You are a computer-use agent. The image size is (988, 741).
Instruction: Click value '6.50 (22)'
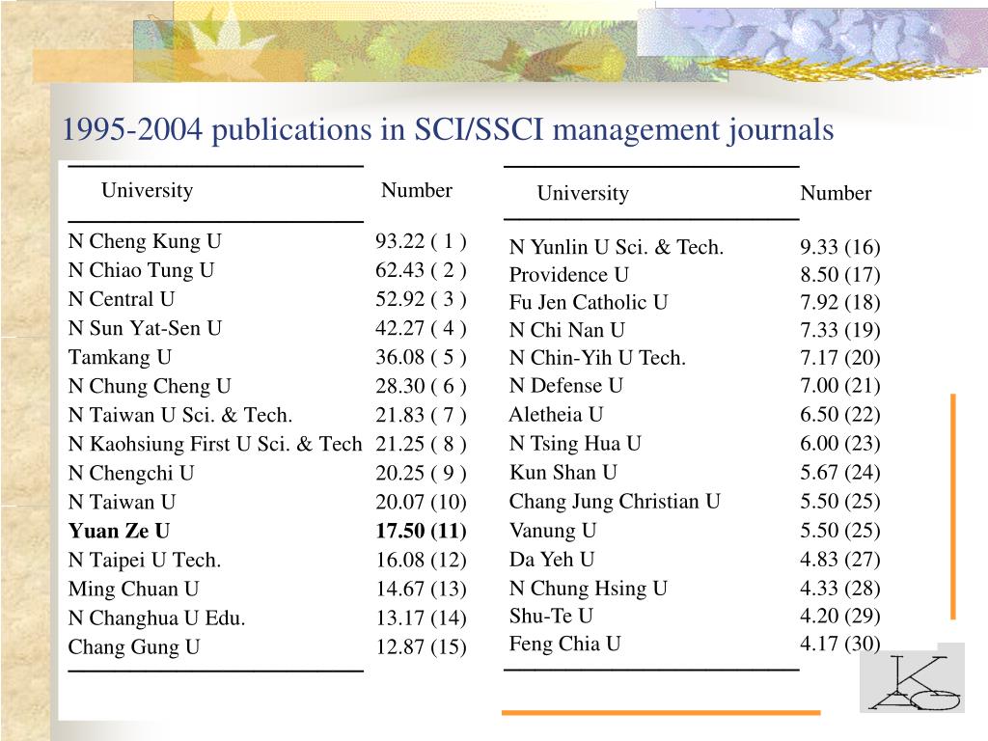click(x=840, y=415)
